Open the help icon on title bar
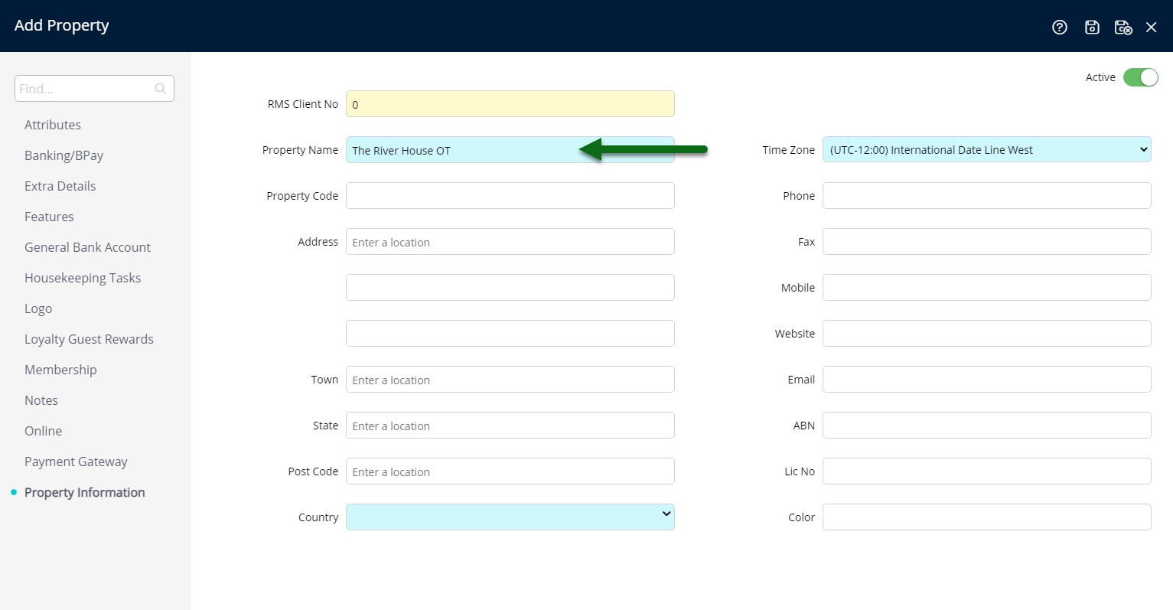Screen dimensions: 1173x610 pyautogui.click(x=1060, y=26)
